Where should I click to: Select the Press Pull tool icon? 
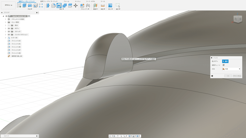[48, 6]
